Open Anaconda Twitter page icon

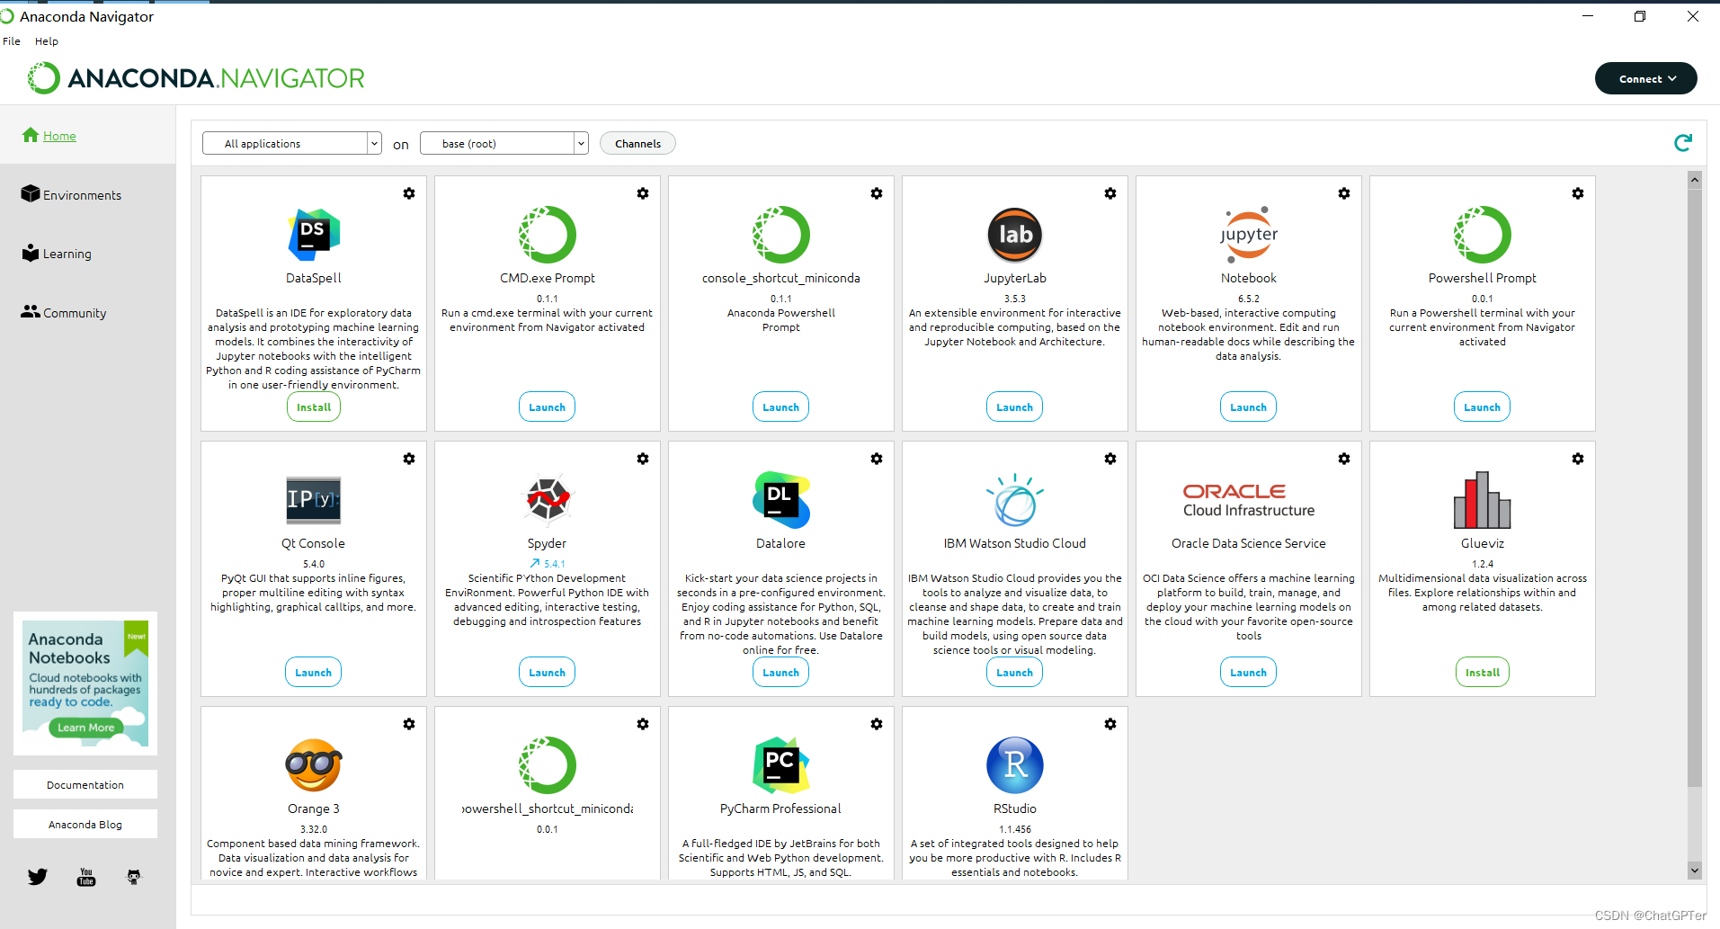[x=37, y=877]
